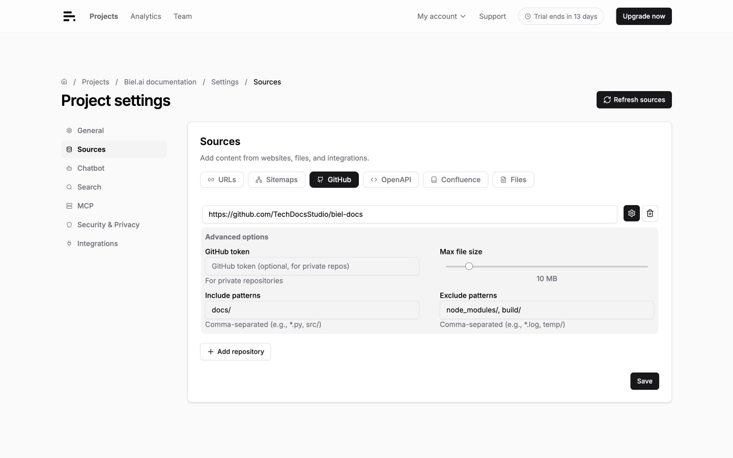Click the Add repository button
The height and width of the screenshot is (458, 733).
(235, 352)
